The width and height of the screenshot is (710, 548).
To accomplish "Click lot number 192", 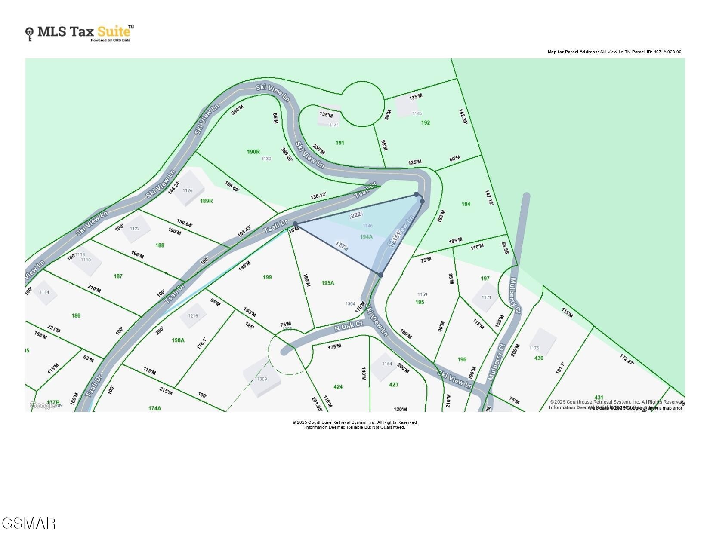I will pyautogui.click(x=426, y=122).
